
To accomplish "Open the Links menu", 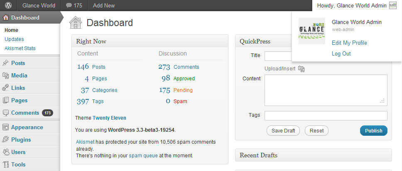I will (x=18, y=88).
